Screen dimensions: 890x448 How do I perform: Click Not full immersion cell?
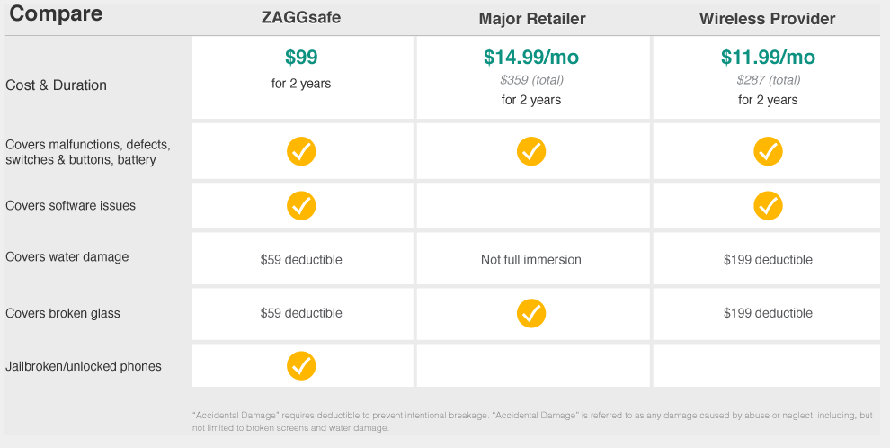click(x=531, y=259)
